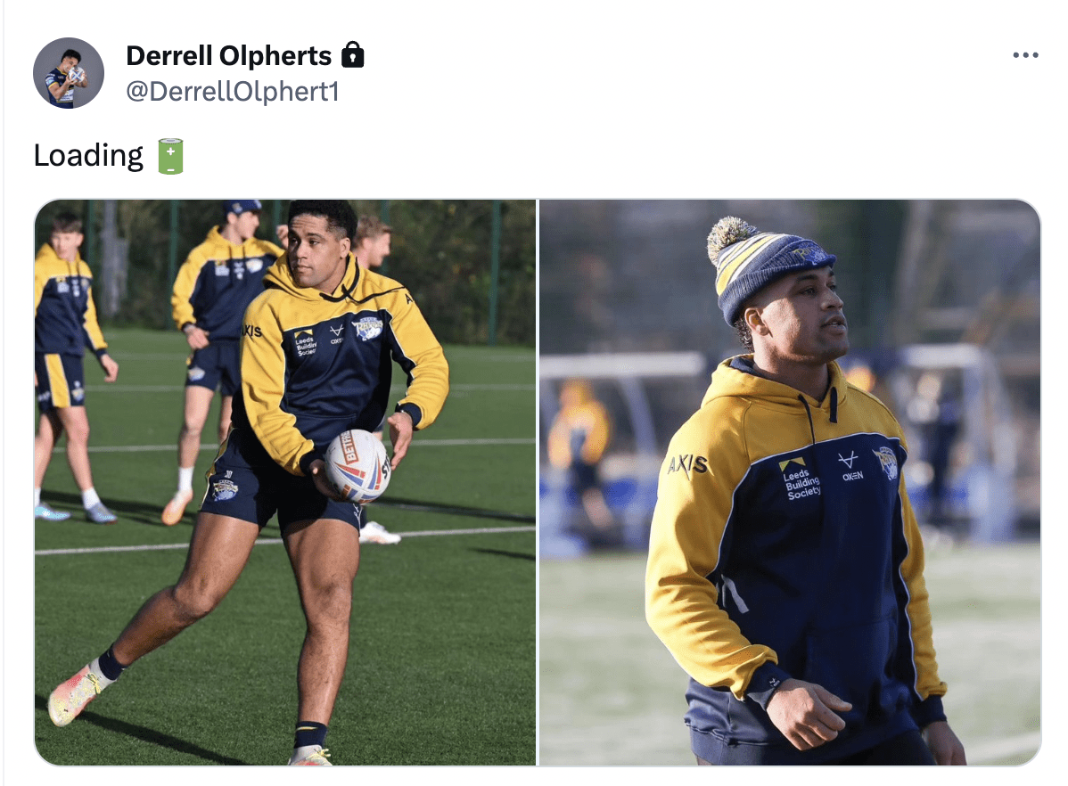
Task: Click the Rhinos crest on right hoodie
Action: click(x=887, y=463)
